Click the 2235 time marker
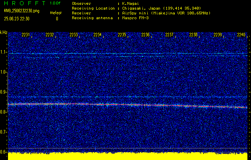Viewport: 251px width, 160px height. [x=122, y=35]
